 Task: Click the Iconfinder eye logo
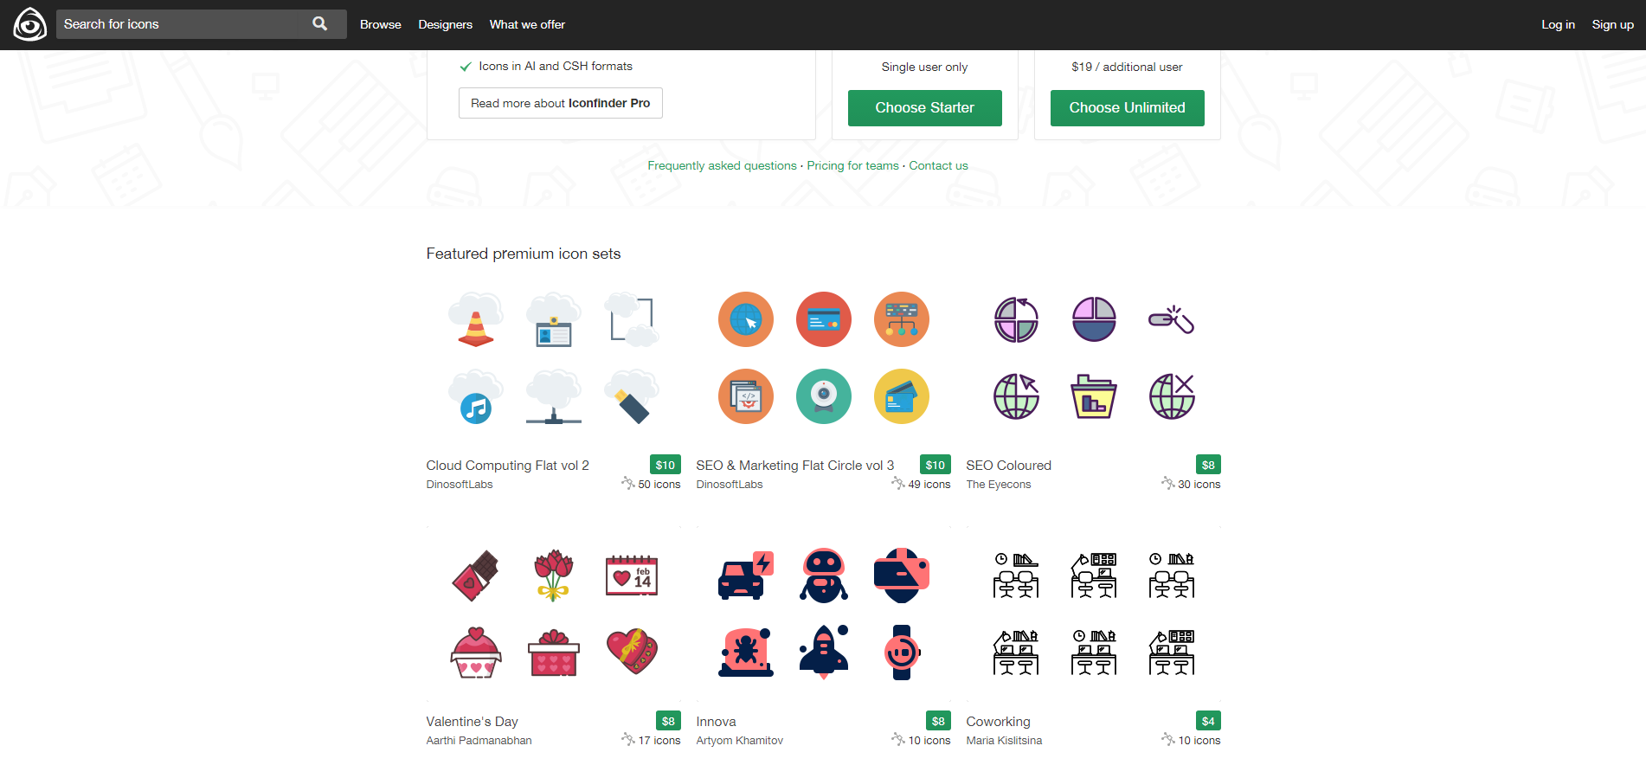pyautogui.click(x=29, y=24)
